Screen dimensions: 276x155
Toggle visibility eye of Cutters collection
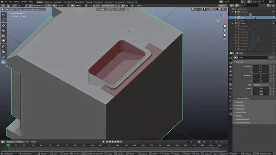[x=273, y=23]
